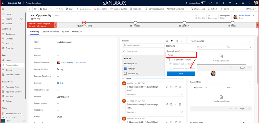This screenshot has width=259, height=123.
Task: Click the blue Save bookmark button
Action: point(181,74)
